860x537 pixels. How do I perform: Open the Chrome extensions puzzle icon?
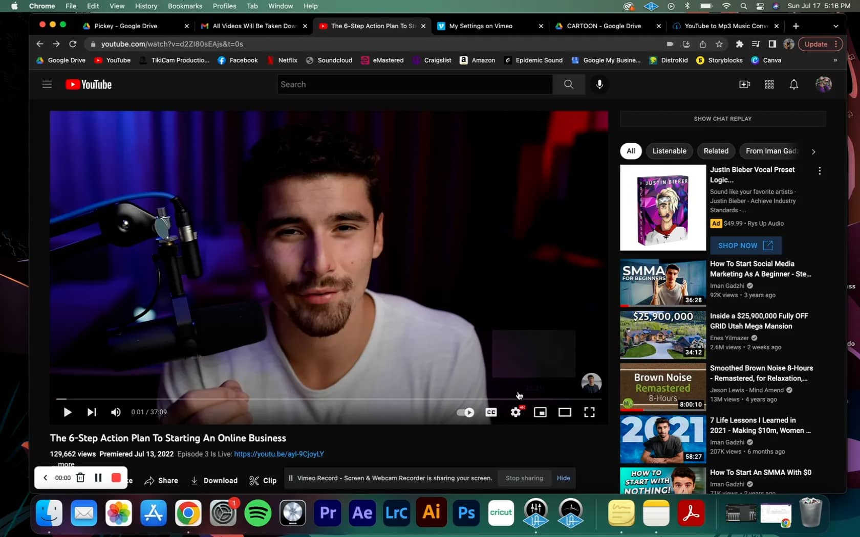[739, 44]
